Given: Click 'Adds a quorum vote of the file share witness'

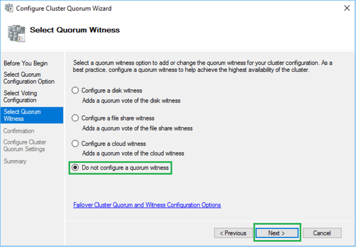Looking at the screenshot, I should [x=137, y=128].
